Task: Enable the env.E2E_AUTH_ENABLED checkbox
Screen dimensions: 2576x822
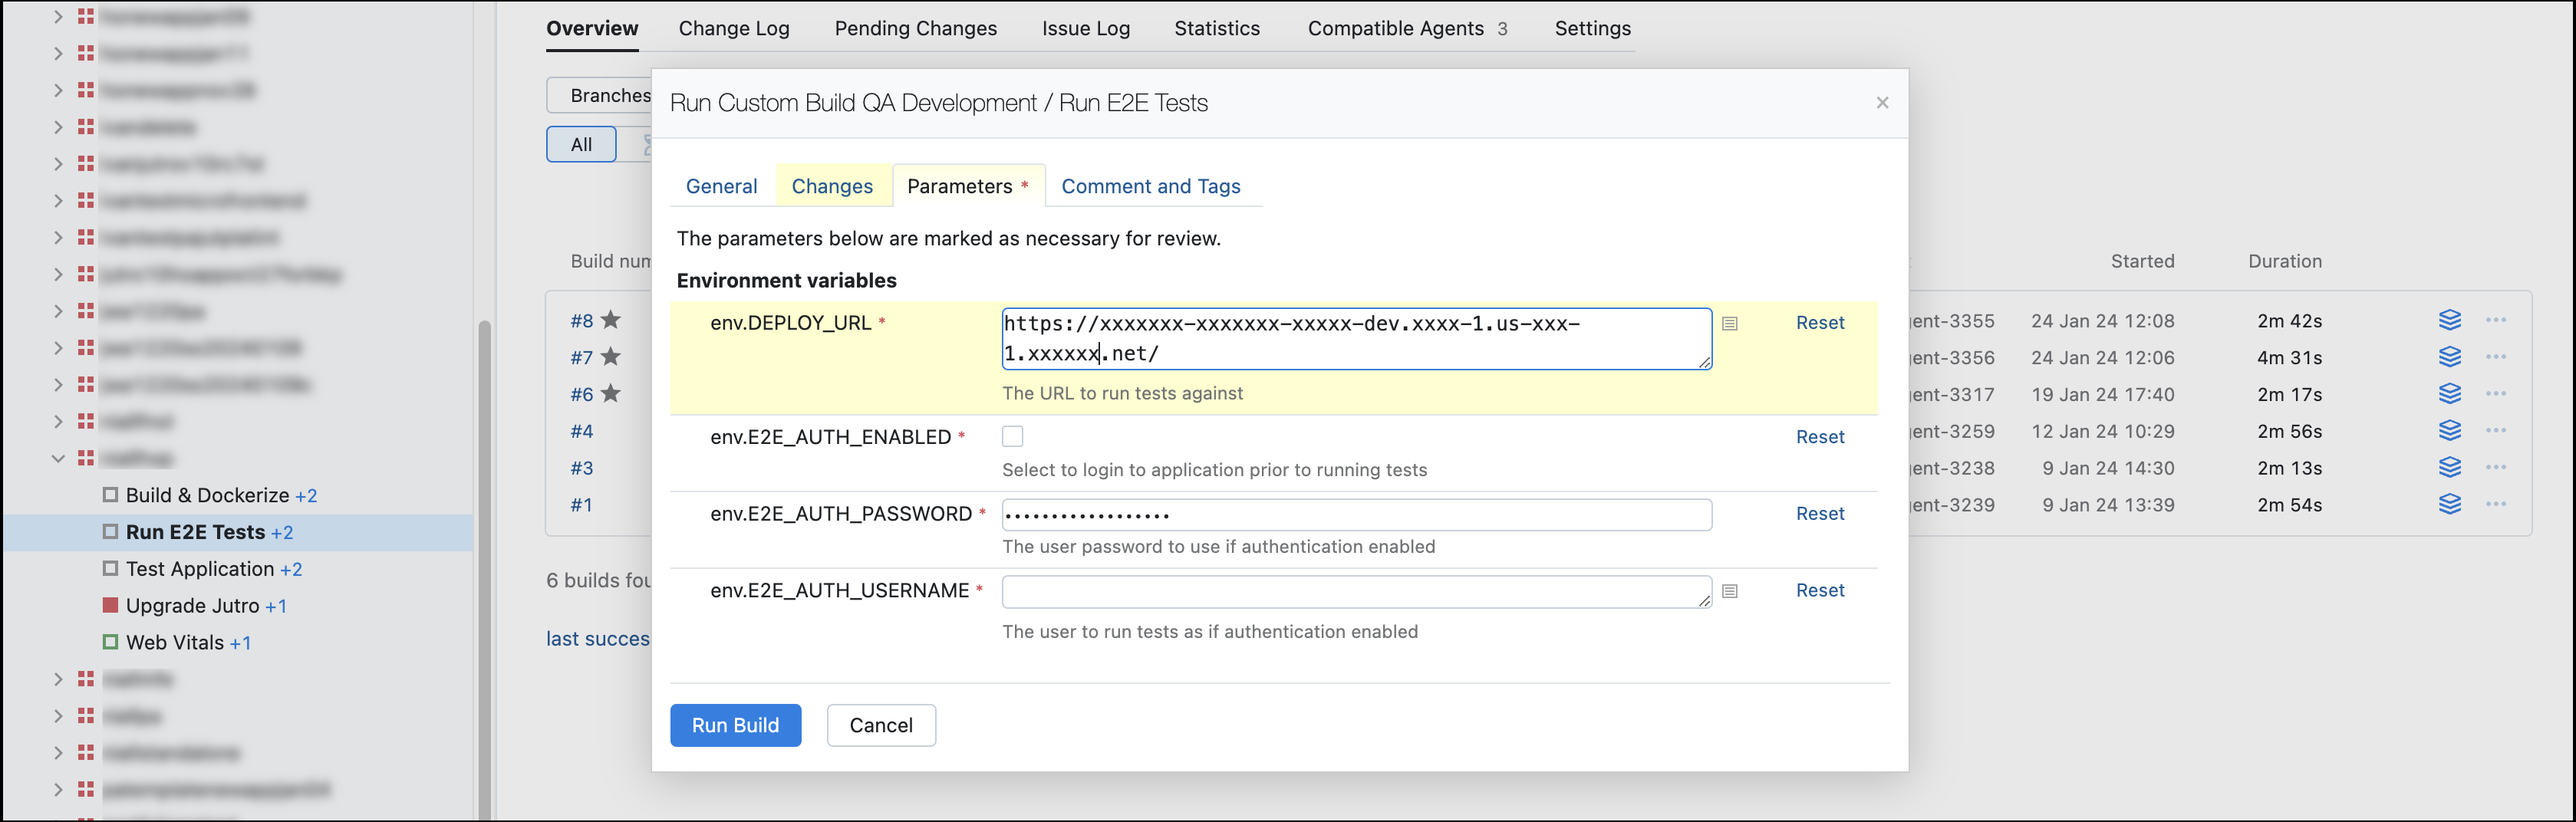Action: coord(1012,436)
